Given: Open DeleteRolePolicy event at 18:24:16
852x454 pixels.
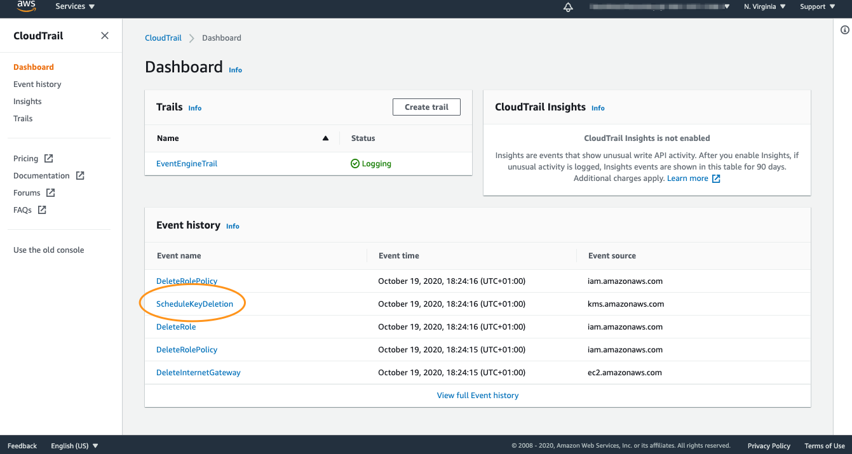Looking at the screenshot, I should point(187,281).
